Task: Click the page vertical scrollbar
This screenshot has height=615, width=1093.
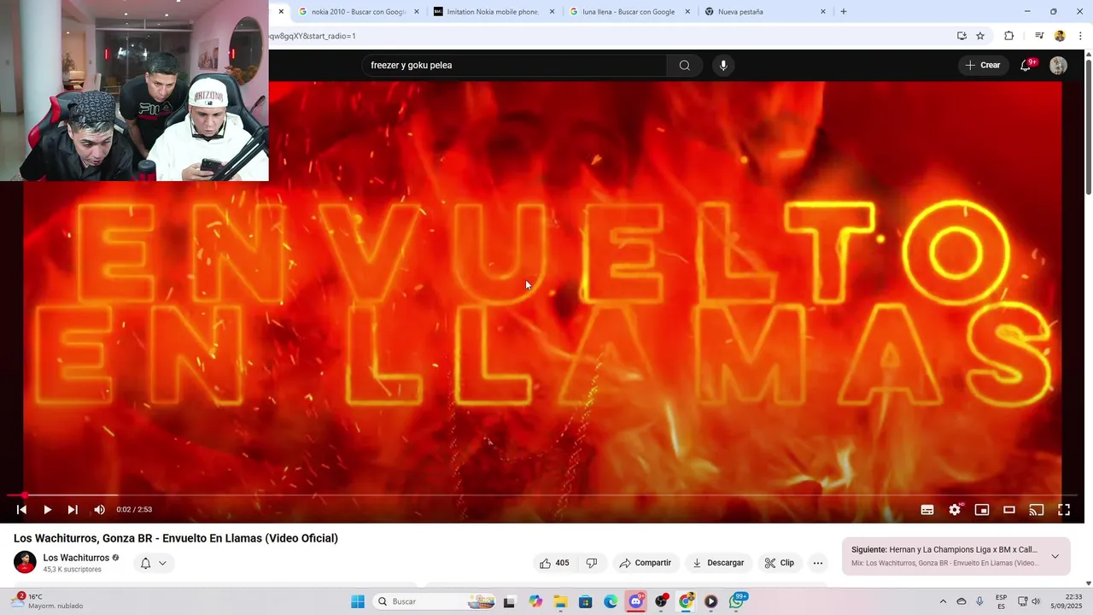Action: (x=1088, y=128)
